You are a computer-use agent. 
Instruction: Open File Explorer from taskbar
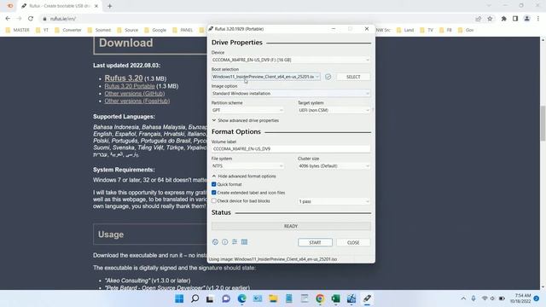point(273,298)
